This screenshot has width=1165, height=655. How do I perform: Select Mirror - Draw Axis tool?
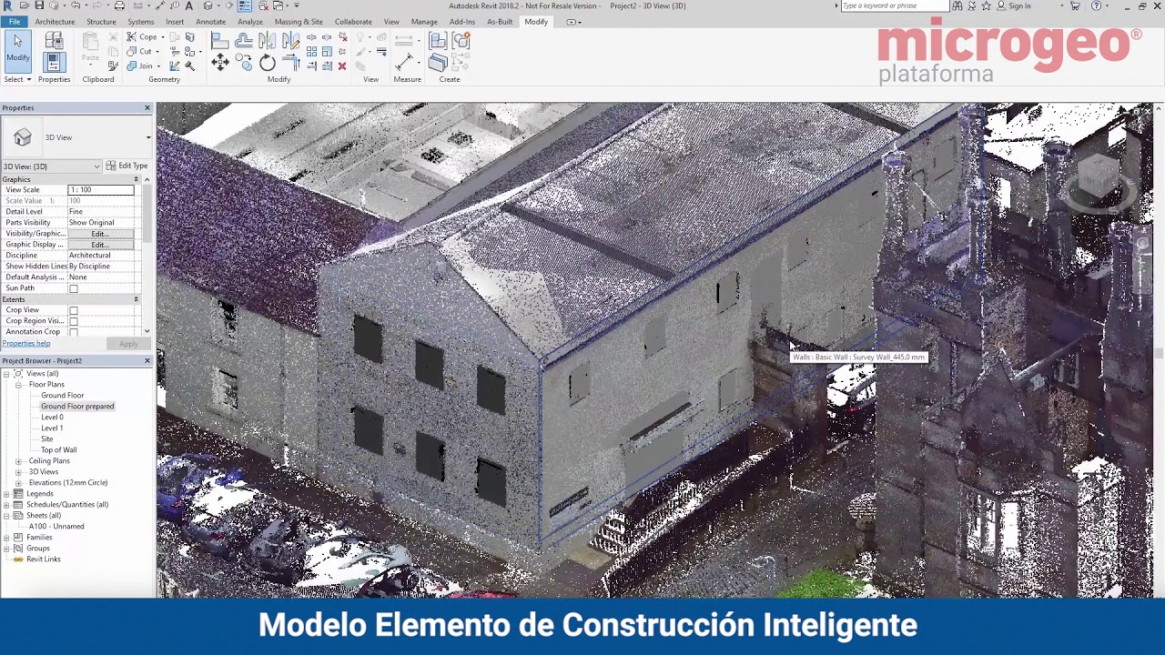[x=290, y=41]
